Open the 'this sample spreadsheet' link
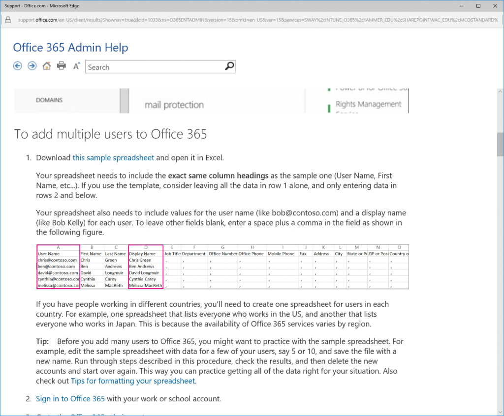Image resolution: width=504 pixels, height=416 pixels. [x=113, y=158]
